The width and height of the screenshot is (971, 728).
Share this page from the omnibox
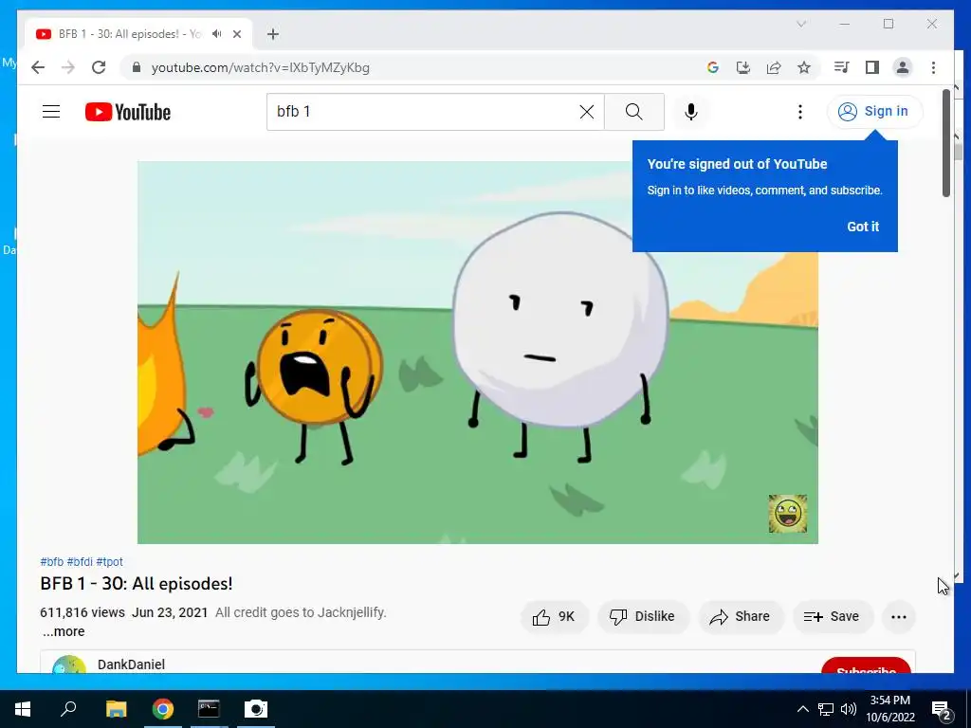click(x=774, y=67)
